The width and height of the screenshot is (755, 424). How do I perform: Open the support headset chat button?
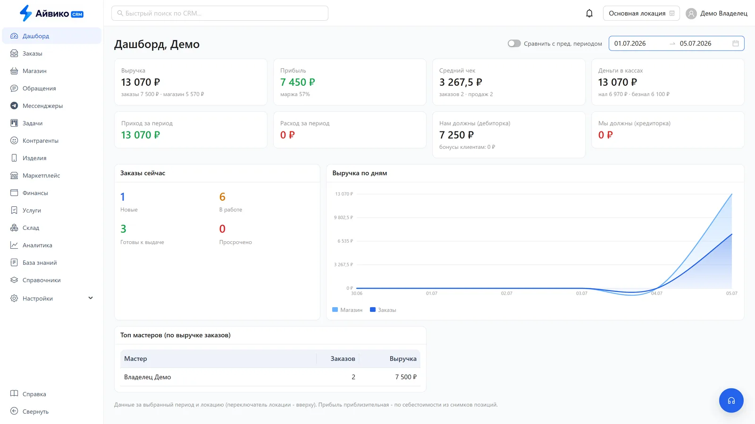coord(731,400)
